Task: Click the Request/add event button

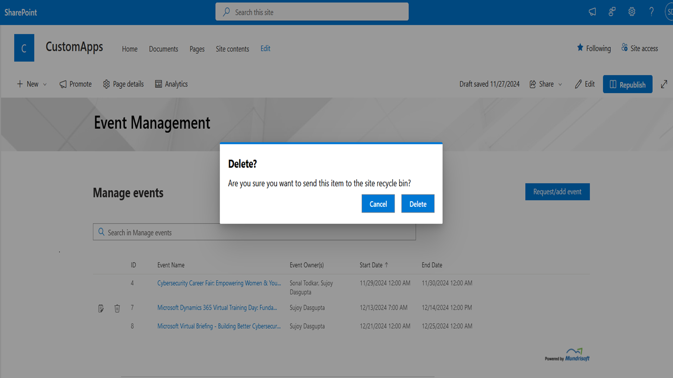Action: point(557,191)
